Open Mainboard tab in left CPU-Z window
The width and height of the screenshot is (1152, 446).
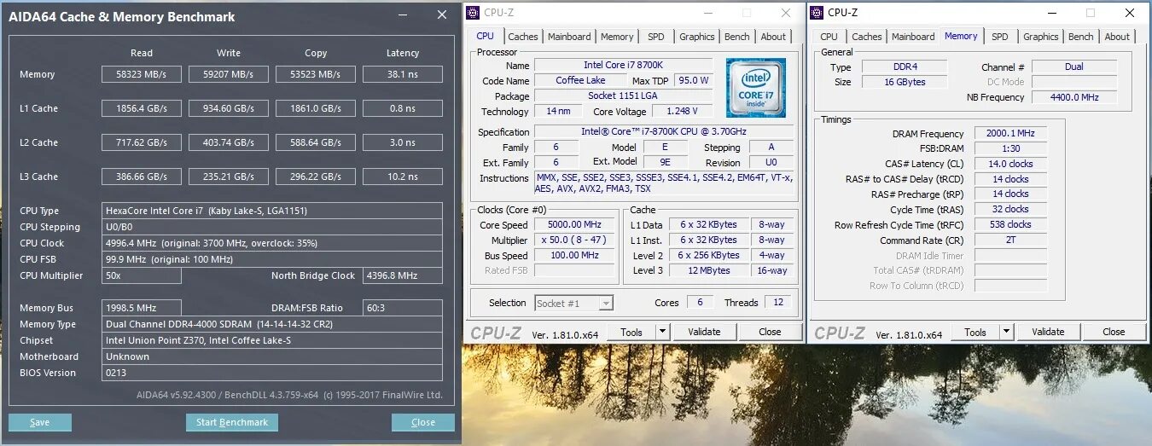tap(569, 37)
